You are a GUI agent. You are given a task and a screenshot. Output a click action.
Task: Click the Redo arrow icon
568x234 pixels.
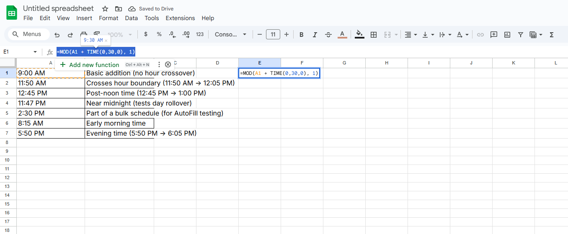tap(70, 35)
